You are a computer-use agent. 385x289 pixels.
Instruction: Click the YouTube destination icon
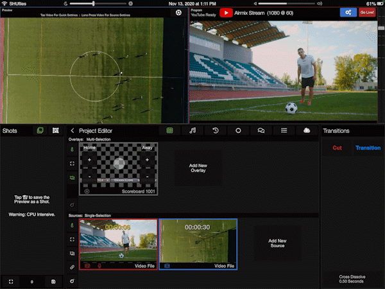coord(226,12)
